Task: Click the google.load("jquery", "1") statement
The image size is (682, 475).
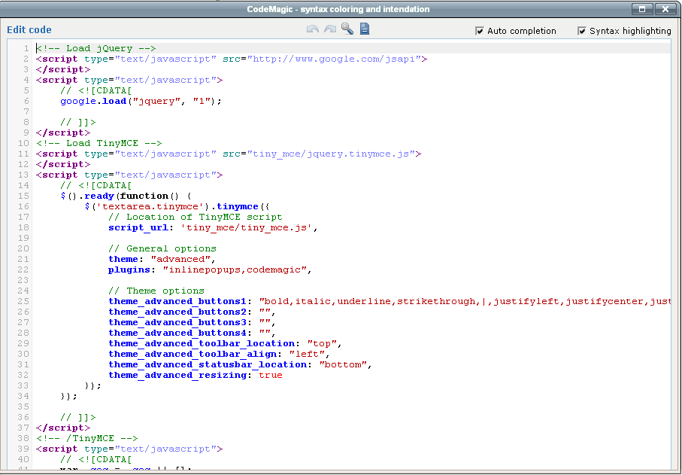Action: pos(141,101)
